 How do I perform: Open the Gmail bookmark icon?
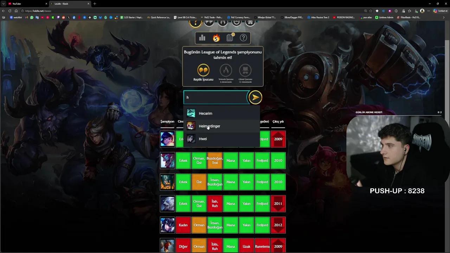(x=27, y=17)
